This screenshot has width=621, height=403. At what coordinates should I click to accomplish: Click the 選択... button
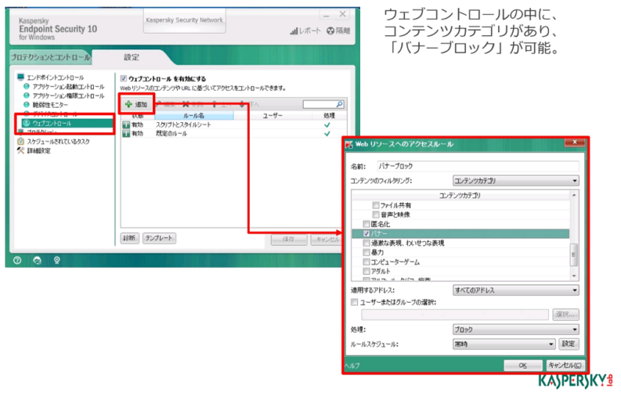[565, 315]
